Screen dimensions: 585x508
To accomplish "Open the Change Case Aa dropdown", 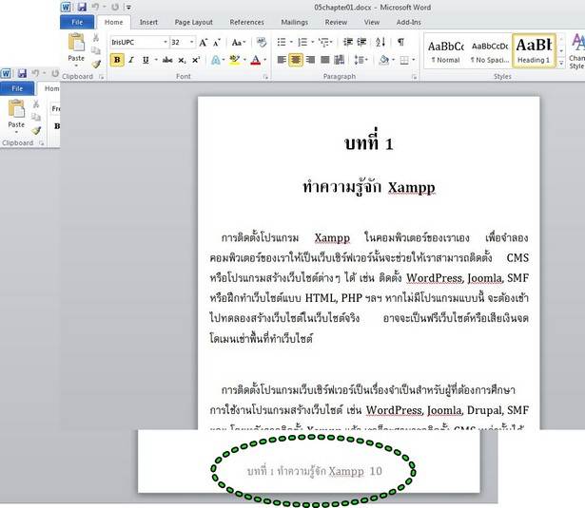I will pos(239,43).
